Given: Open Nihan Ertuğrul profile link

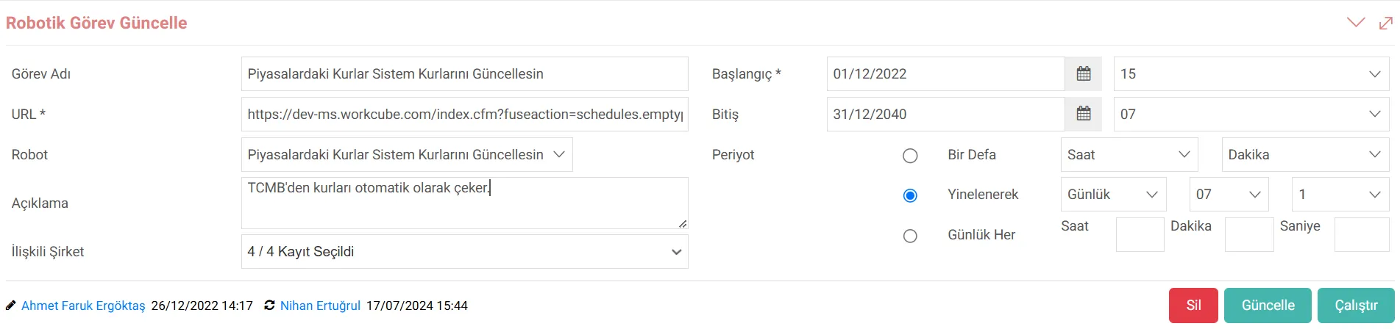Looking at the screenshot, I should 320,305.
